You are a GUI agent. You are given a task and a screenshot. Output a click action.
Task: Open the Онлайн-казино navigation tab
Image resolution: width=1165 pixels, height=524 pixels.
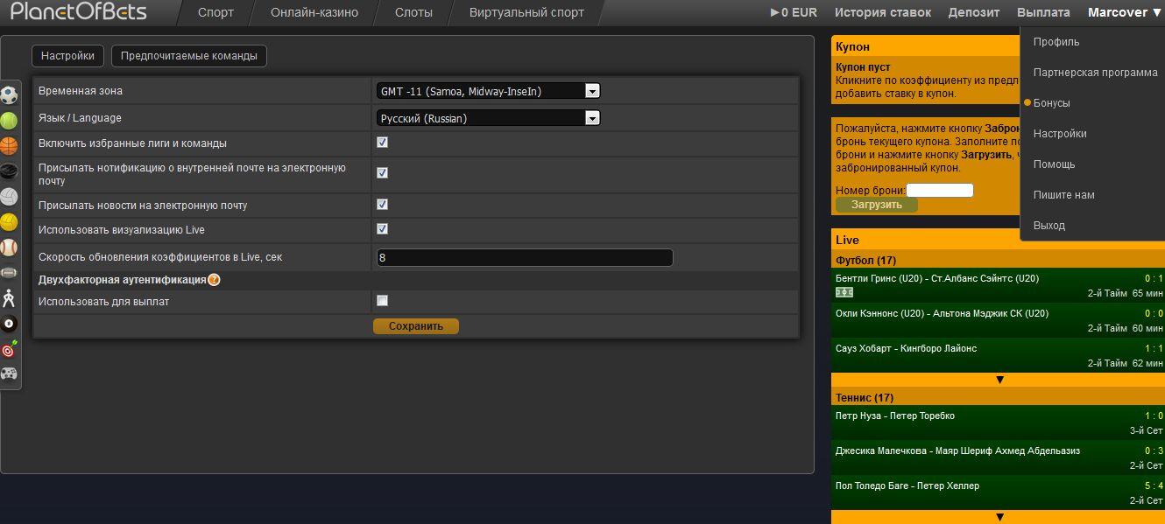click(314, 12)
